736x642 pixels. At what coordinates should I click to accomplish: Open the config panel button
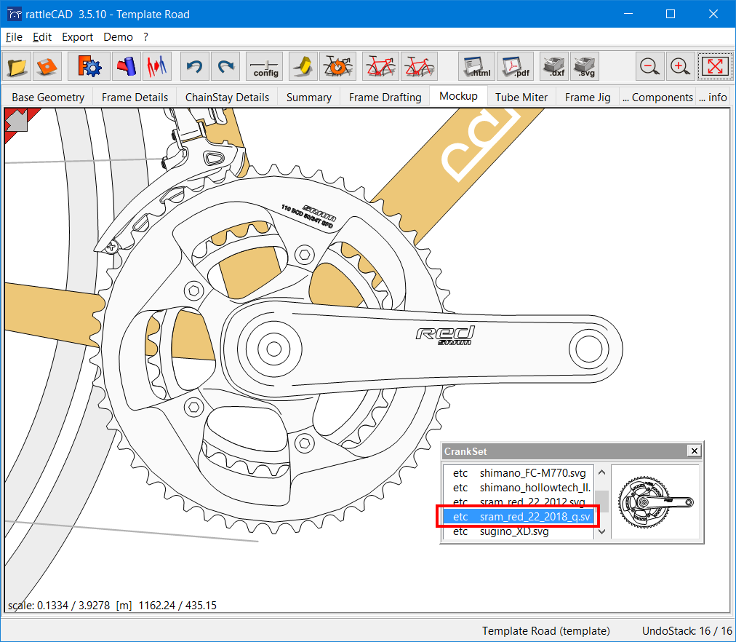[x=264, y=66]
